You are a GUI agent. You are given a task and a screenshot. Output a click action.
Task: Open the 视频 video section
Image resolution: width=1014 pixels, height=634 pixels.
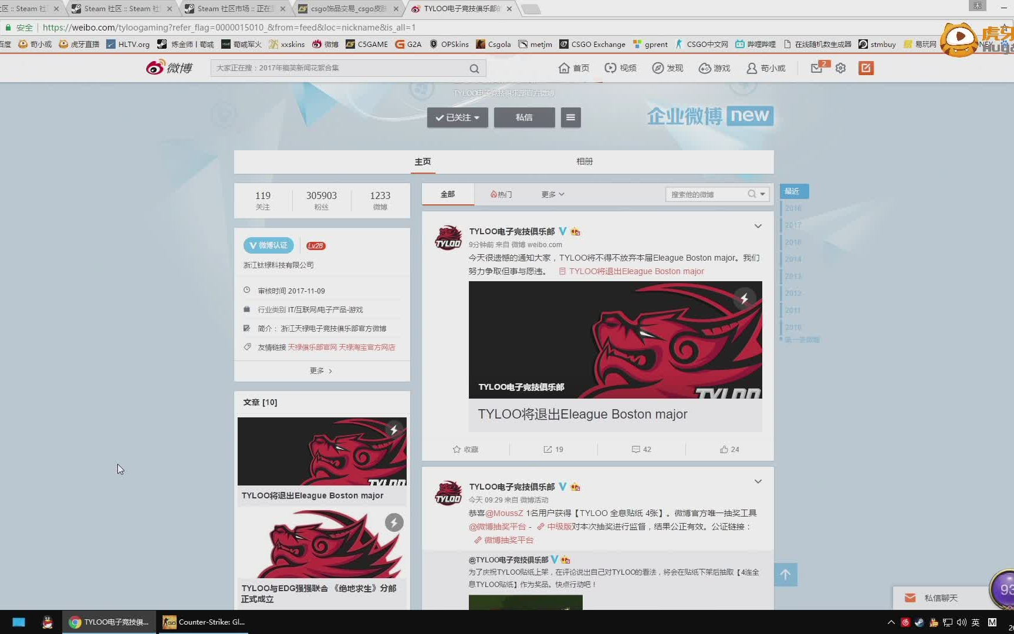point(620,68)
